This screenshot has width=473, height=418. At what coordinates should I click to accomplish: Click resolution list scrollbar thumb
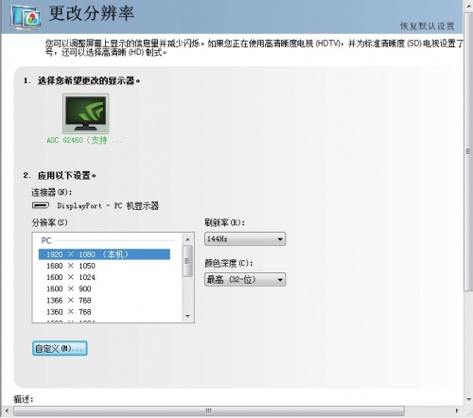(187, 261)
